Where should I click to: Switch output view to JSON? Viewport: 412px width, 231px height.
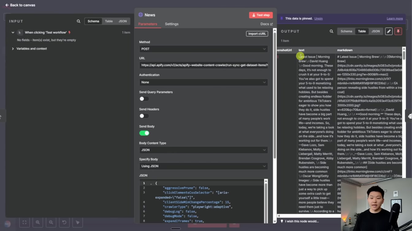[x=376, y=31]
